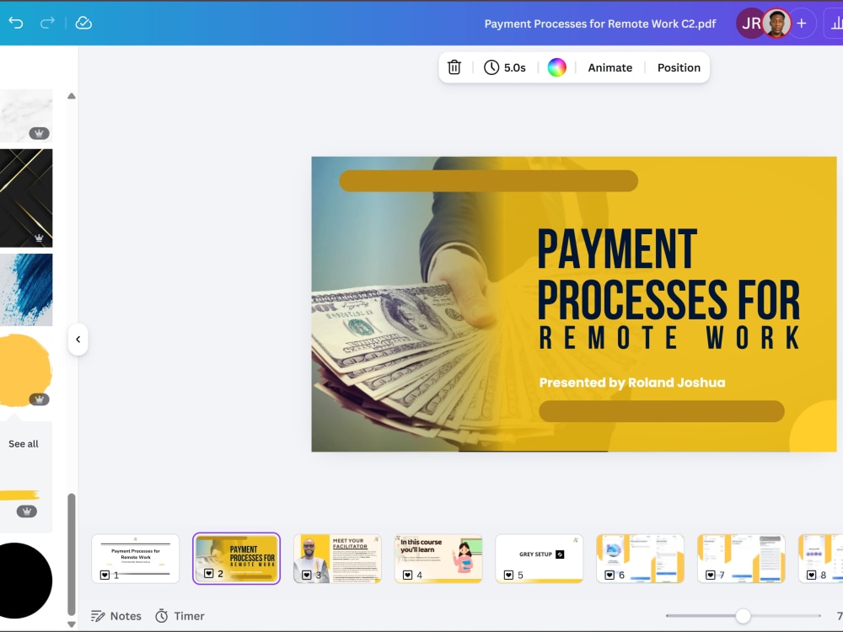Click the cloud saved status icon
Screen dimensions: 843x632
coord(83,23)
